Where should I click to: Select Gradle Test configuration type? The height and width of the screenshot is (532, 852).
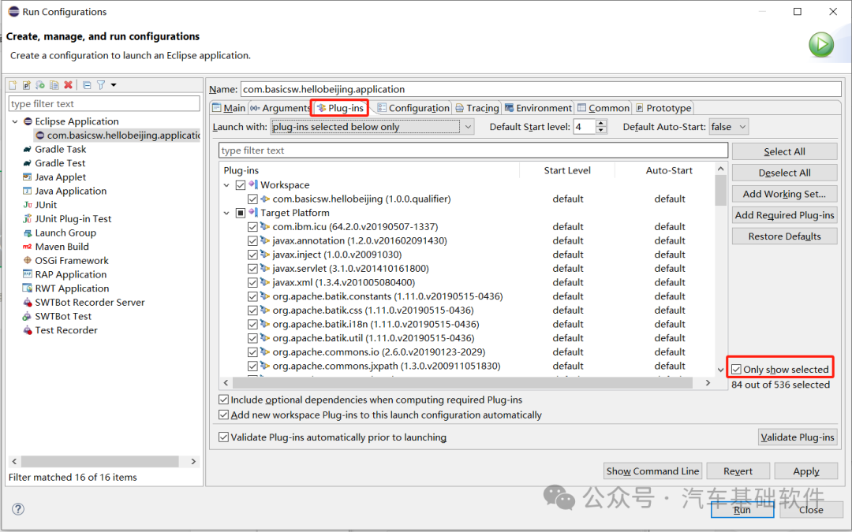(60, 163)
